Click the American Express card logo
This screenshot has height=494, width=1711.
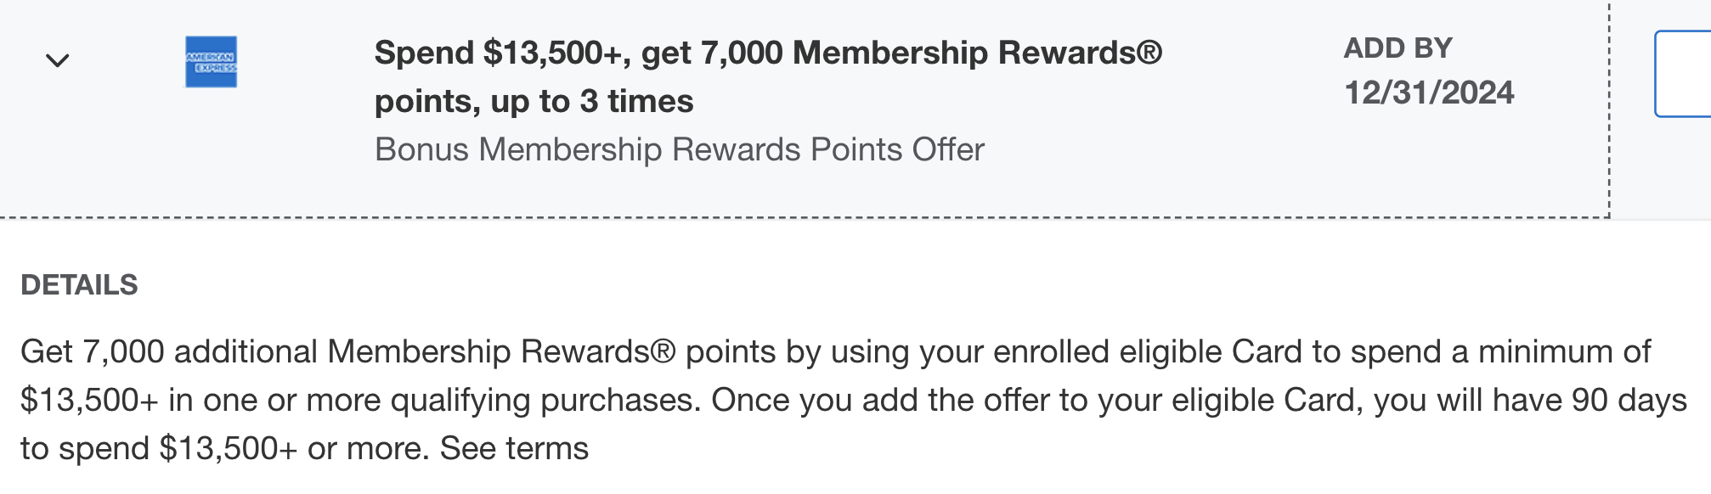pos(211,62)
